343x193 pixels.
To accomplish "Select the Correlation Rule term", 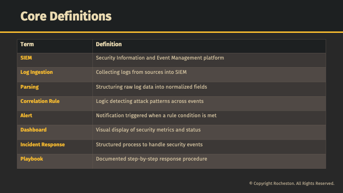I will (40, 101).
